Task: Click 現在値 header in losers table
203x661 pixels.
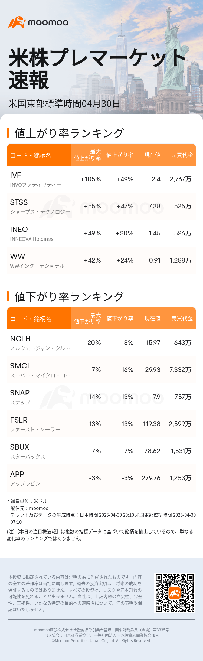Action: tap(152, 318)
